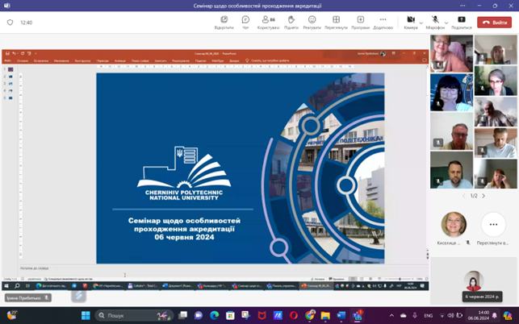The image size is (519, 324).
Task: Open File Explorer from the taskbar
Action: coord(325,315)
